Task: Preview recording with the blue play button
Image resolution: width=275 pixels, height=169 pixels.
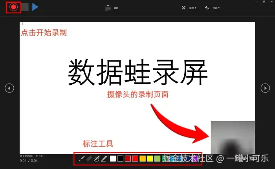Action: (35, 7)
